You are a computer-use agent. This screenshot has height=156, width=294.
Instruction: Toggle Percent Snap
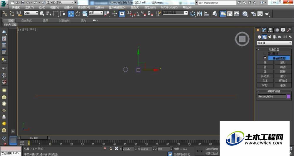144,14
